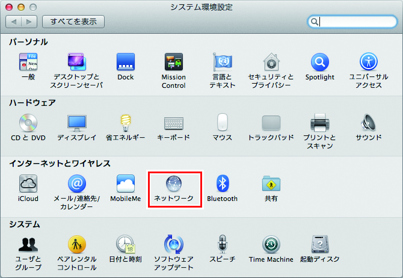This screenshot has width=403, height=278.
Task: Open CD と DVD preferences
Action: 28,123
